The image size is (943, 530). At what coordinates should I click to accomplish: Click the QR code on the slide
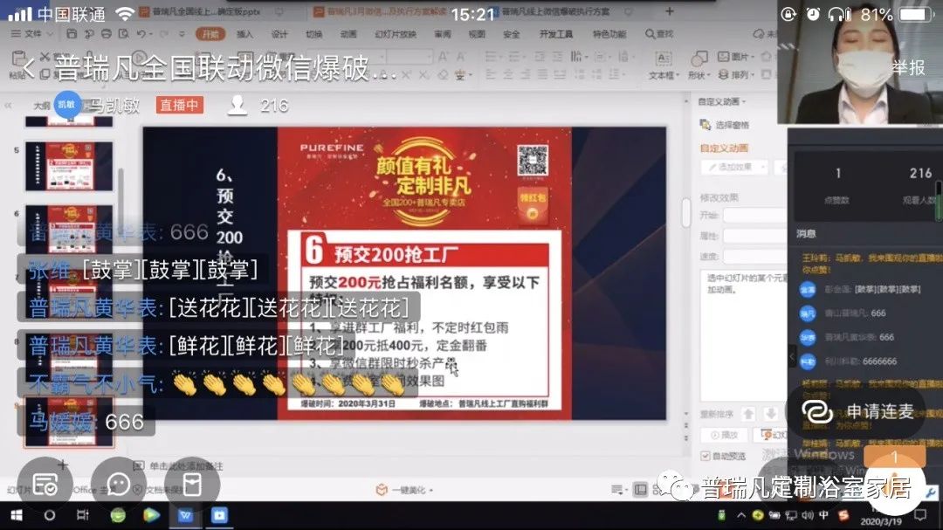pos(533,161)
